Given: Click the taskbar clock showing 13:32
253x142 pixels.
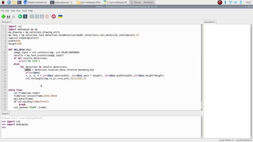Looking at the screenshot, I should tap(248, 2).
